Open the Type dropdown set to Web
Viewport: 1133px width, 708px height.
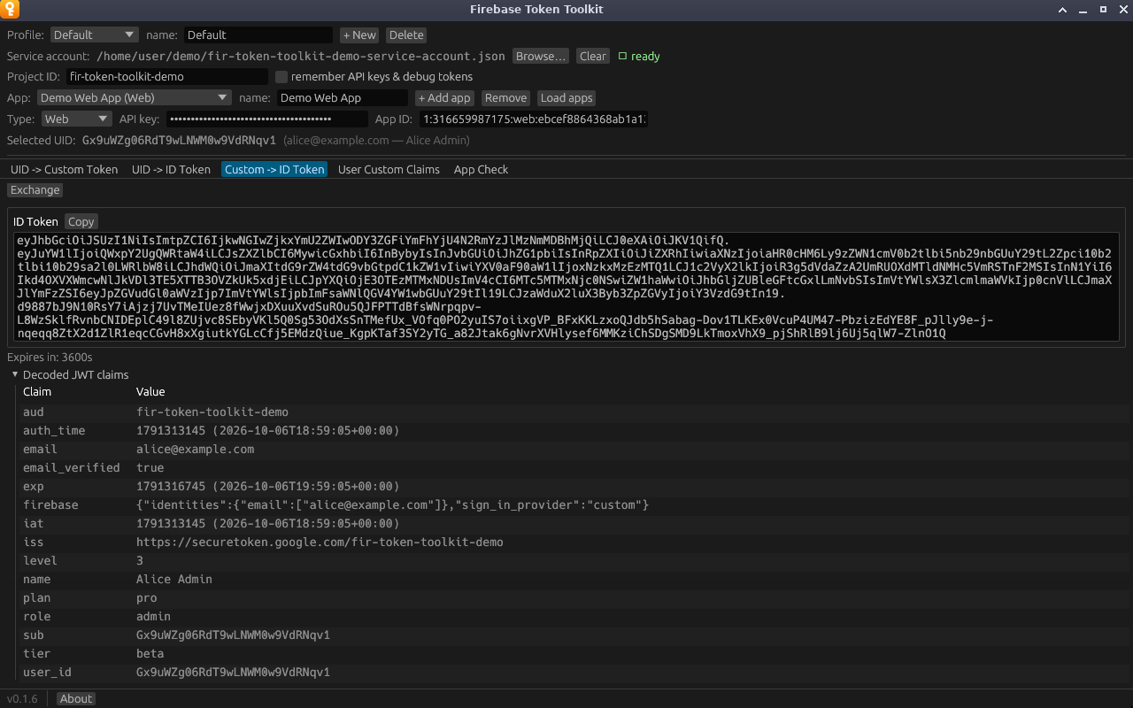[77, 119]
